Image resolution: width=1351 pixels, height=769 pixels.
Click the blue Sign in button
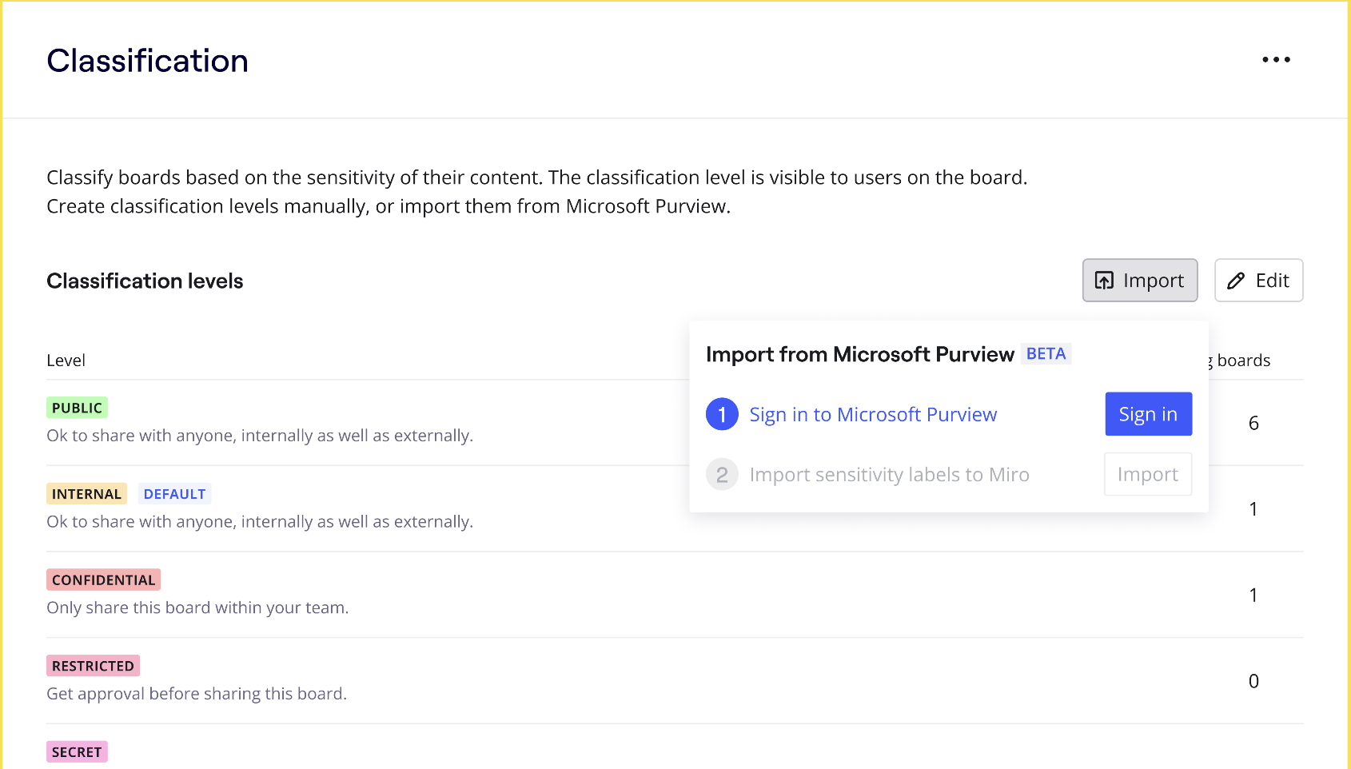1148,414
